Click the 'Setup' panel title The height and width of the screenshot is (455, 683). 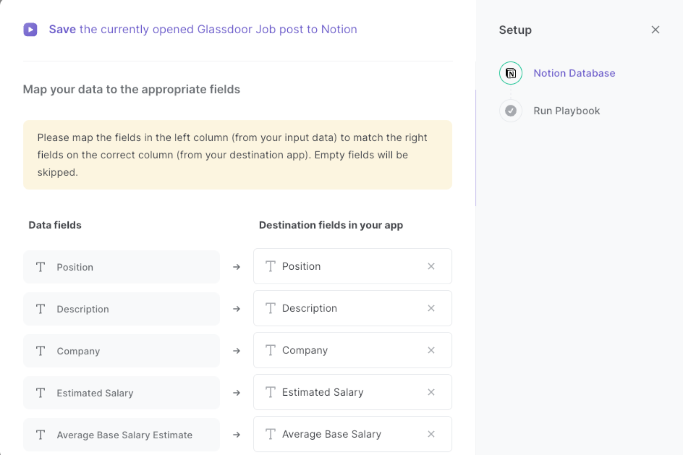pos(515,30)
